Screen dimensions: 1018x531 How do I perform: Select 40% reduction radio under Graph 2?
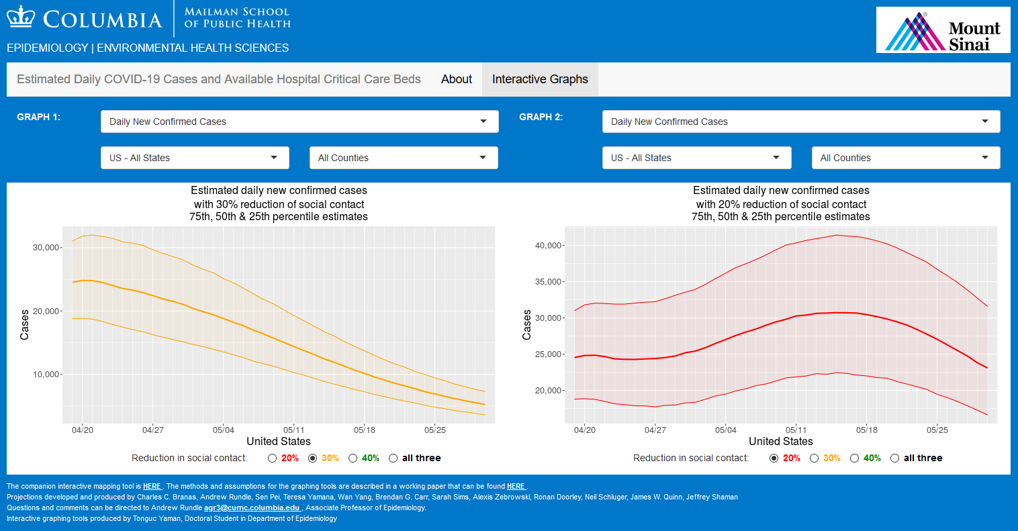coord(855,458)
